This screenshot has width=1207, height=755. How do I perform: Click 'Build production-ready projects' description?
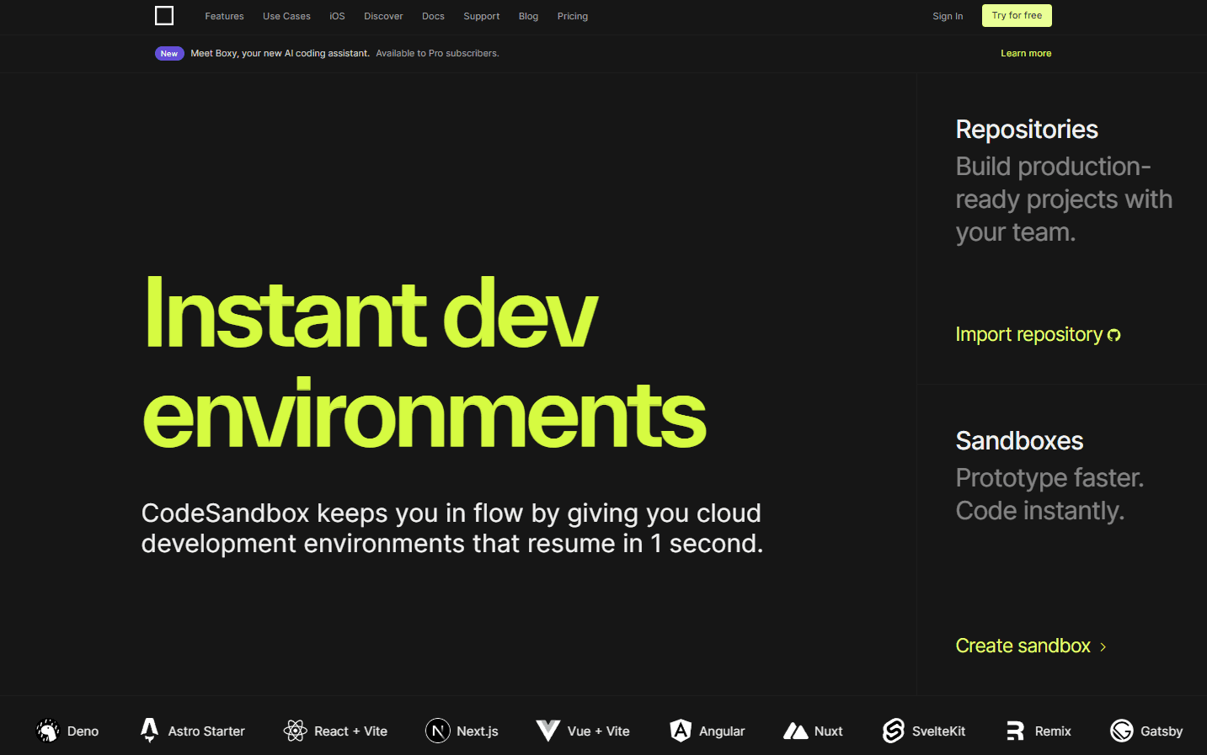1064,199
